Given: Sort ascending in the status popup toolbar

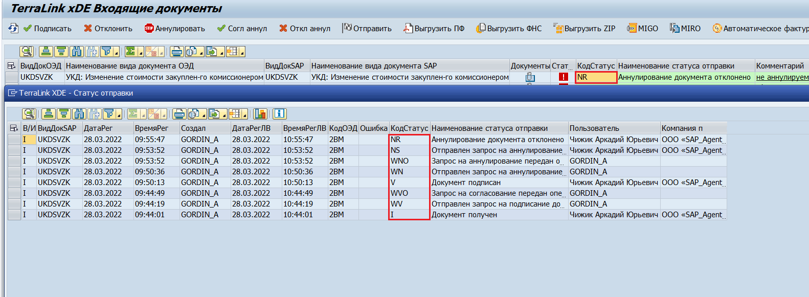Looking at the screenshot, I should [x=49, y=114].
